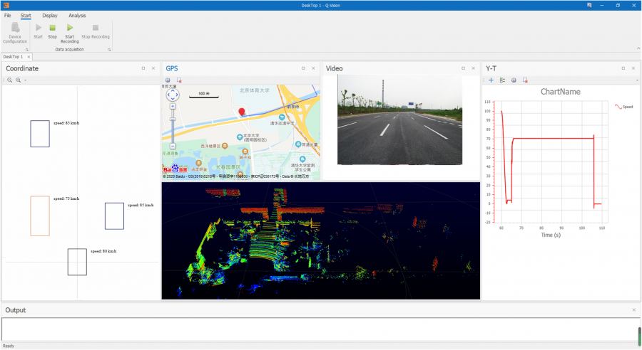This screenshot has height=350, width=642.
Task: Close the Output panel
Action: coord(634,310)
